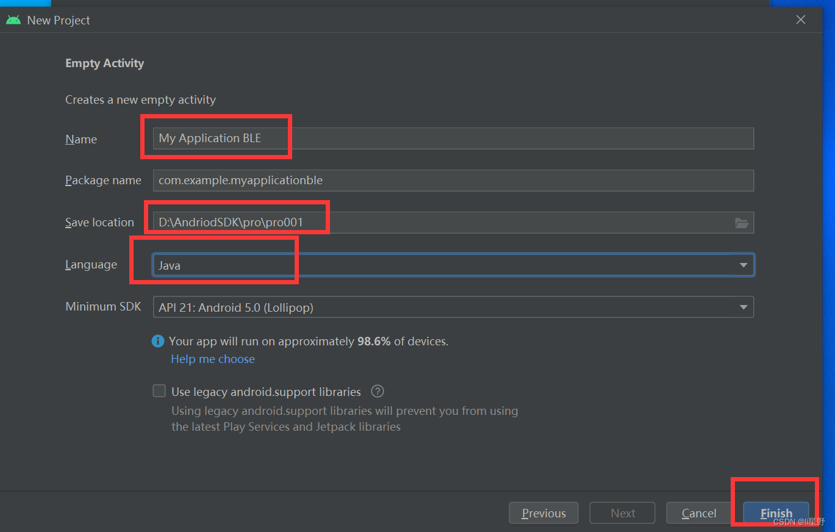Click the Name field with My Application BLE
The height and width of the screenshot is (532, 835).
453,138
